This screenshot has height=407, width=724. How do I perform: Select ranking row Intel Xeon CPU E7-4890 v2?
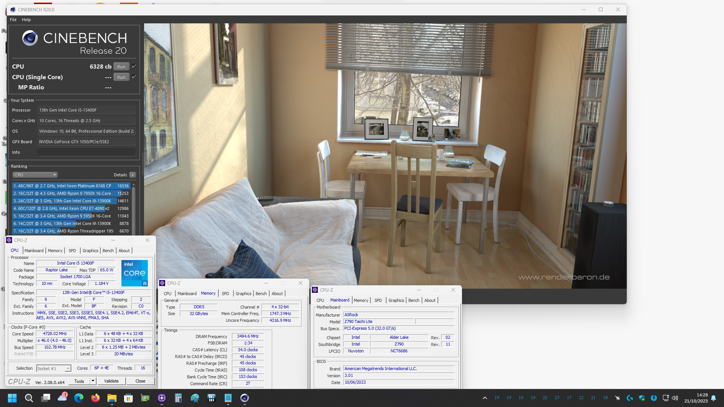click(x=71, y=208)
